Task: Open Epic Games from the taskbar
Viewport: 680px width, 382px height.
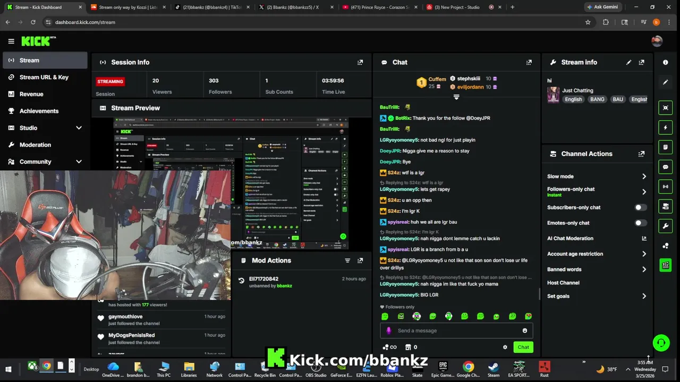Action: pyautogui.click(x=443, y=369)
